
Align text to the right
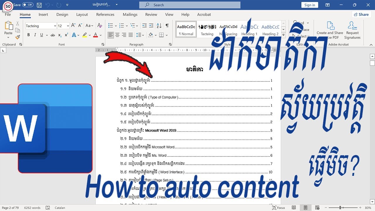click(124, 35)
